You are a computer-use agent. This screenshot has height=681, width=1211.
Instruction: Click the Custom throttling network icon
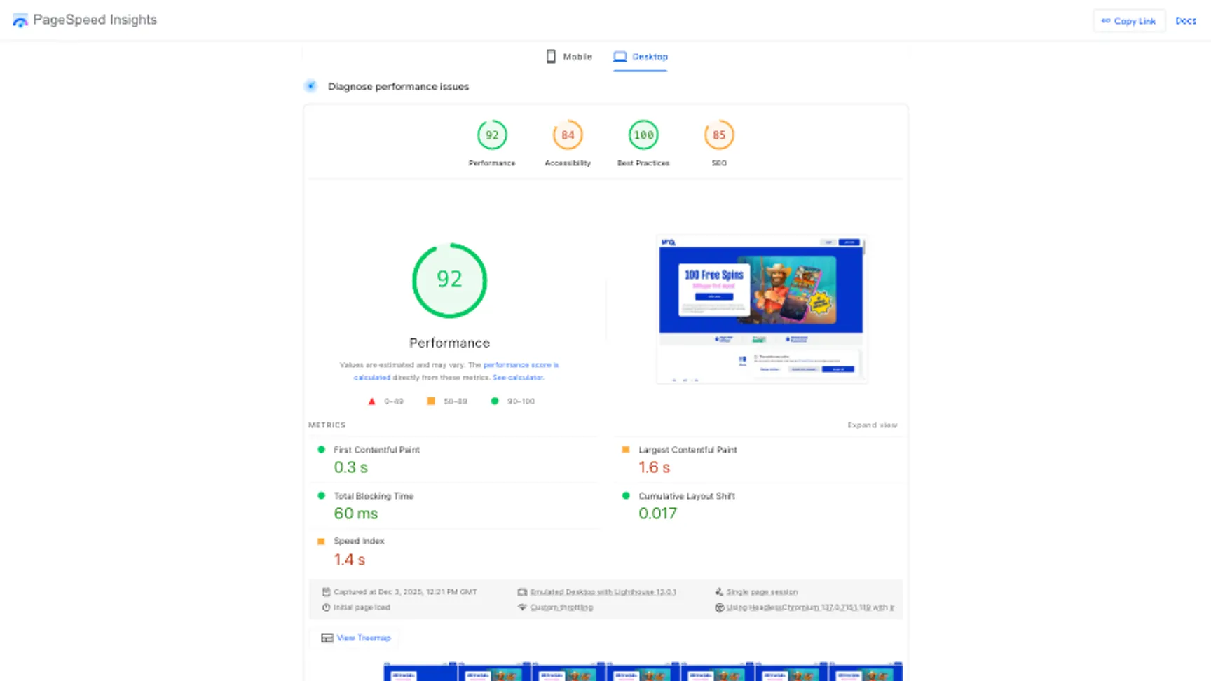coord(521,607)
